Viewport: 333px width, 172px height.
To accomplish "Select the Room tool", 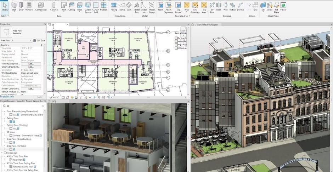I will tap(160, 7).
